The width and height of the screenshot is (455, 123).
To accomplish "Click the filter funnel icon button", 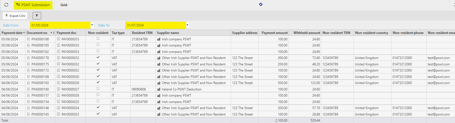I will (37, 16).
